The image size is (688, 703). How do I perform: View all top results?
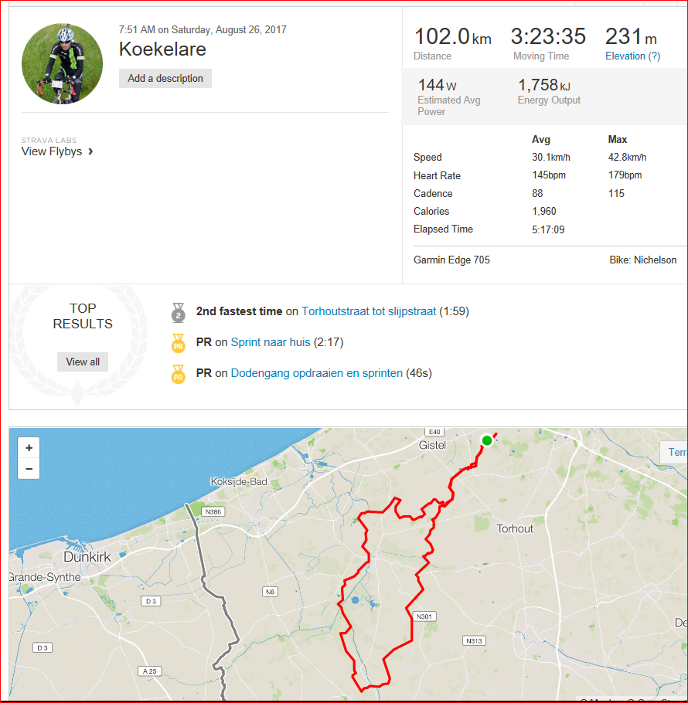83,362
